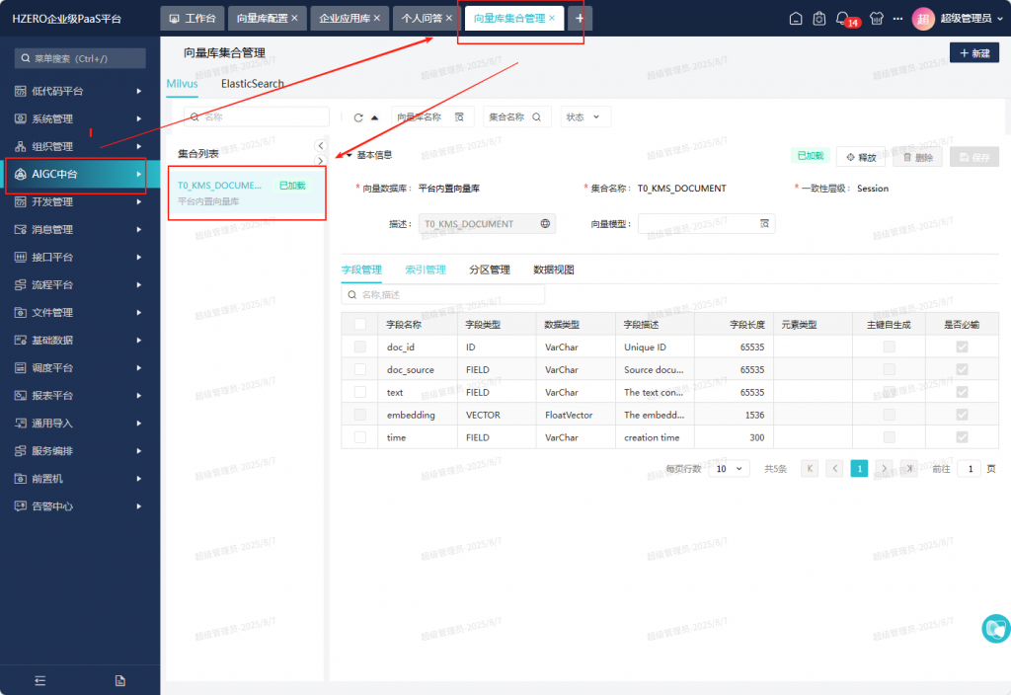The height and width of the screenshot is (695, 1011).
Task: Collapse the sidebar using bottom-left menu icon
Action: (40, 680)
